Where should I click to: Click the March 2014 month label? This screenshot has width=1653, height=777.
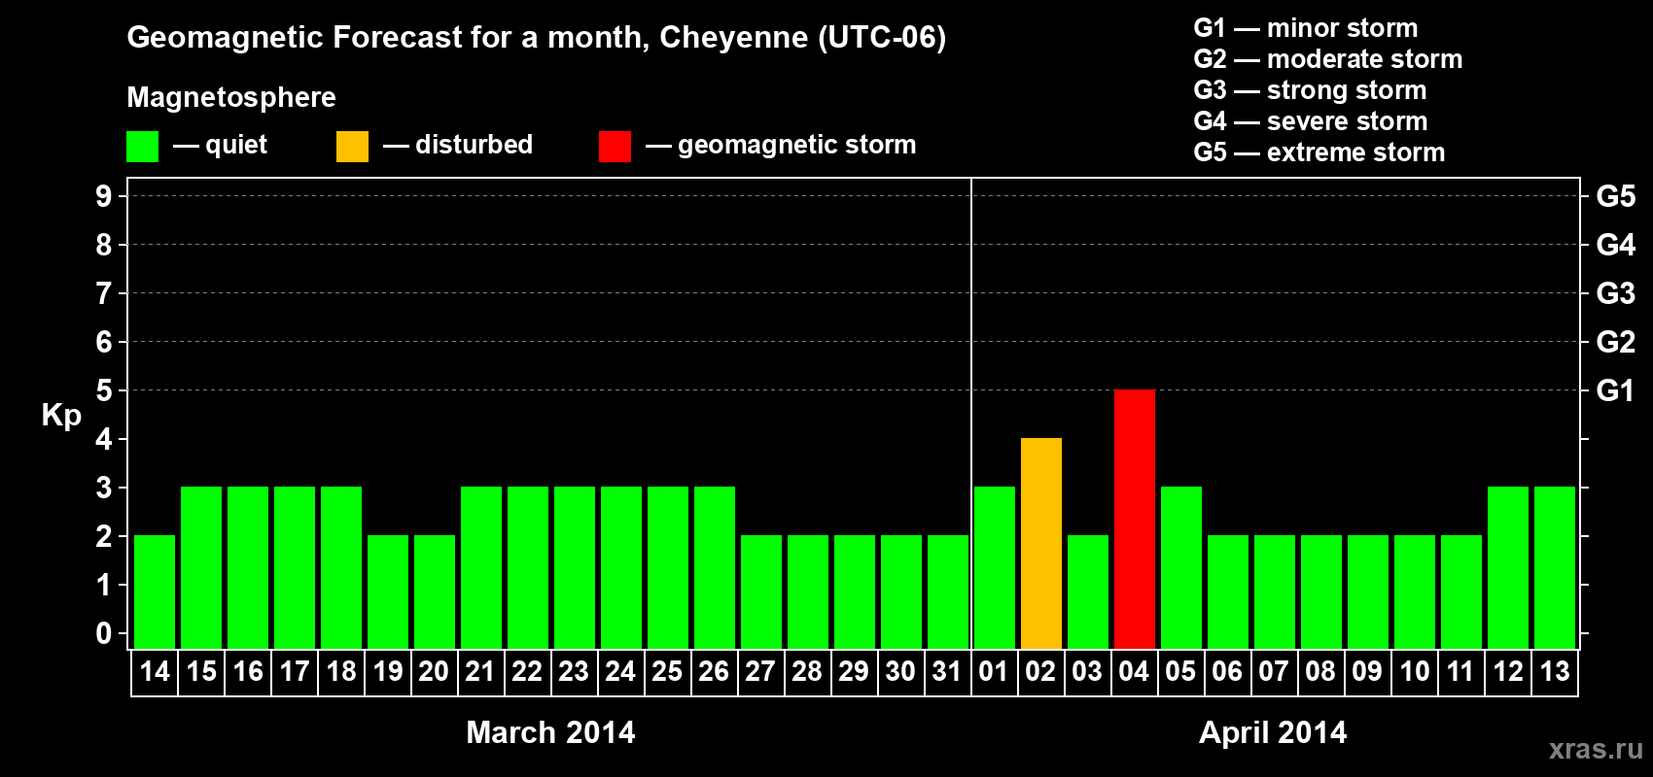pos(550,732)
